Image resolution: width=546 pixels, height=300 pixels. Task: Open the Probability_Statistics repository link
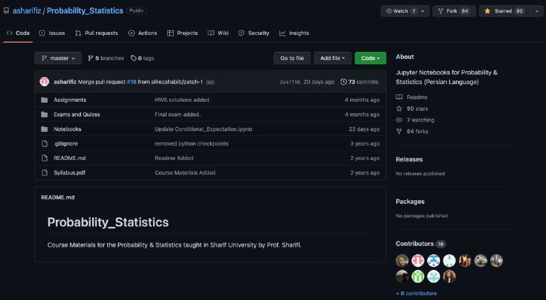coord(85,11)
